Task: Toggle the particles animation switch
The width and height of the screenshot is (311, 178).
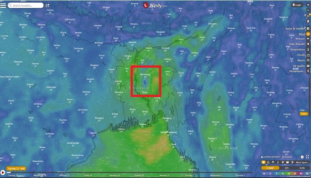Action: coord(263,157)
